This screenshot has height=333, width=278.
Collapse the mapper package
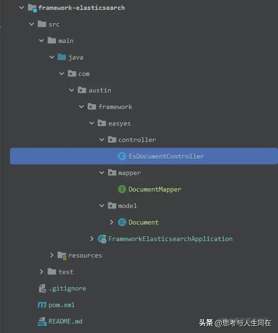point(102,173)
